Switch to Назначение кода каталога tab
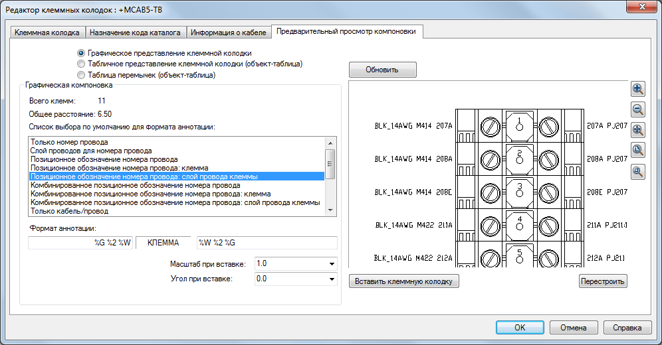 (x=135, y=33)
